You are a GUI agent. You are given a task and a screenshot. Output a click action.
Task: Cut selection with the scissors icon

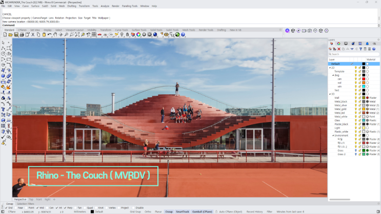33,35
